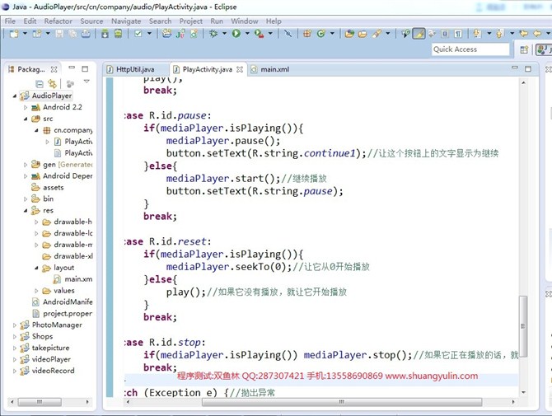The width and height of the screenshot is (552, 416).
Task: Click the Open Perspective icon
Action: (524, 49)
